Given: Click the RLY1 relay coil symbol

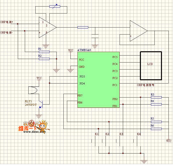Looking at the screenshot, I should coord(33,90).
